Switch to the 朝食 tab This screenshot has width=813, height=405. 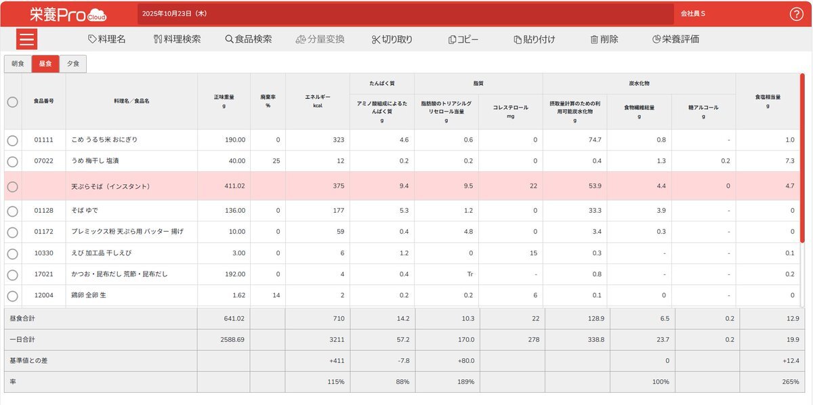click(18, 64)
